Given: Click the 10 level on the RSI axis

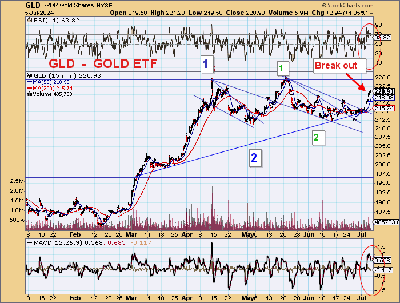Looking at the screenshot, I should [378, 63].
